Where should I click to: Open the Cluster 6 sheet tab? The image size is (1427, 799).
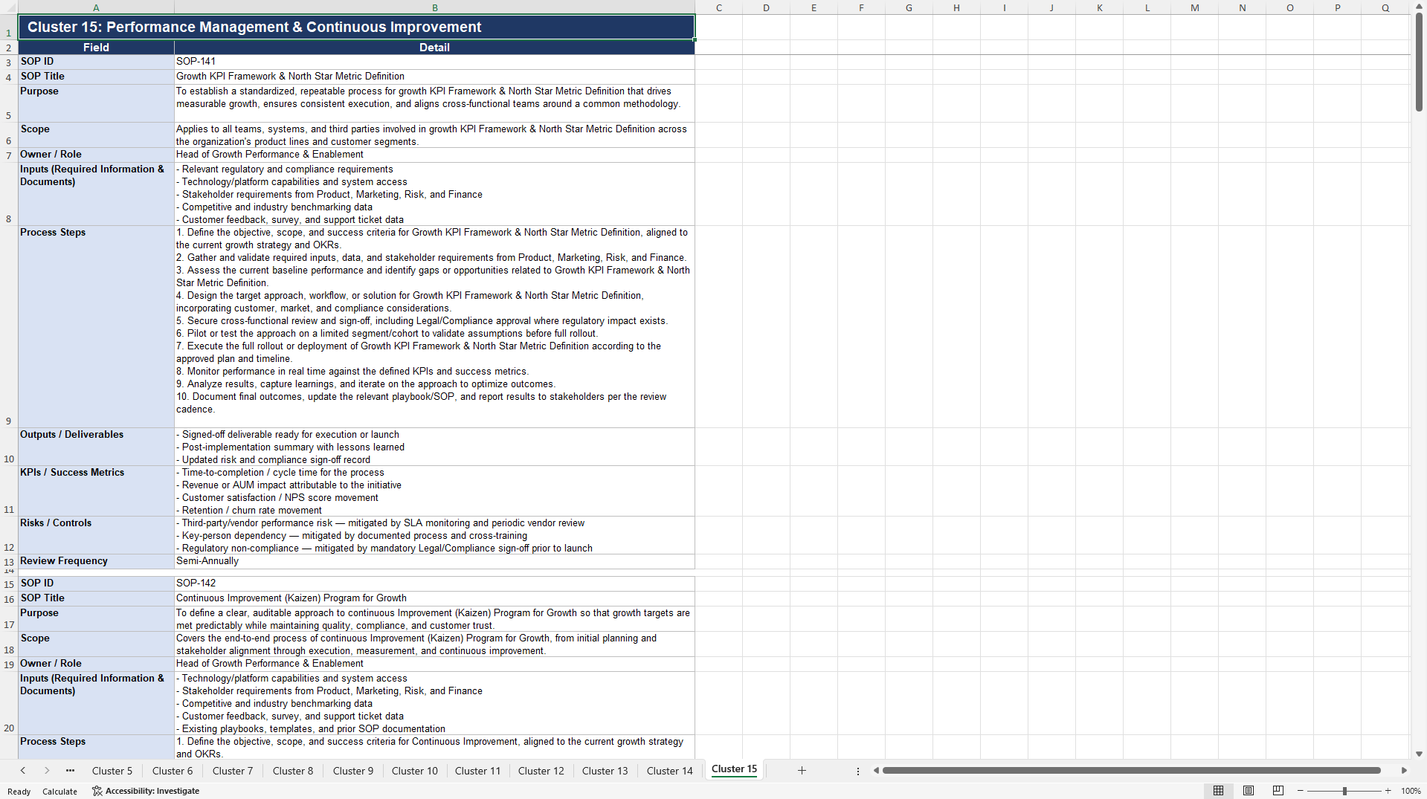(x=173, y=771)
